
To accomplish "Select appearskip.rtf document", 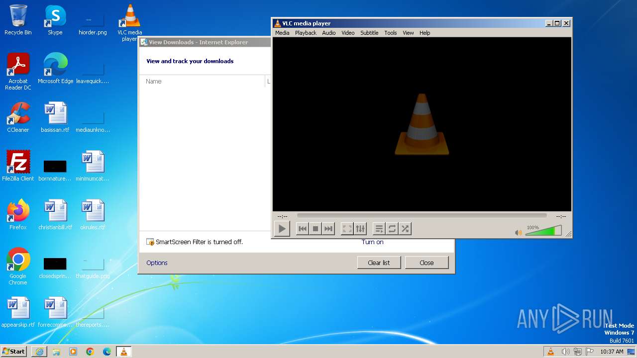I will pyautogui.click(x=18, y=312).
